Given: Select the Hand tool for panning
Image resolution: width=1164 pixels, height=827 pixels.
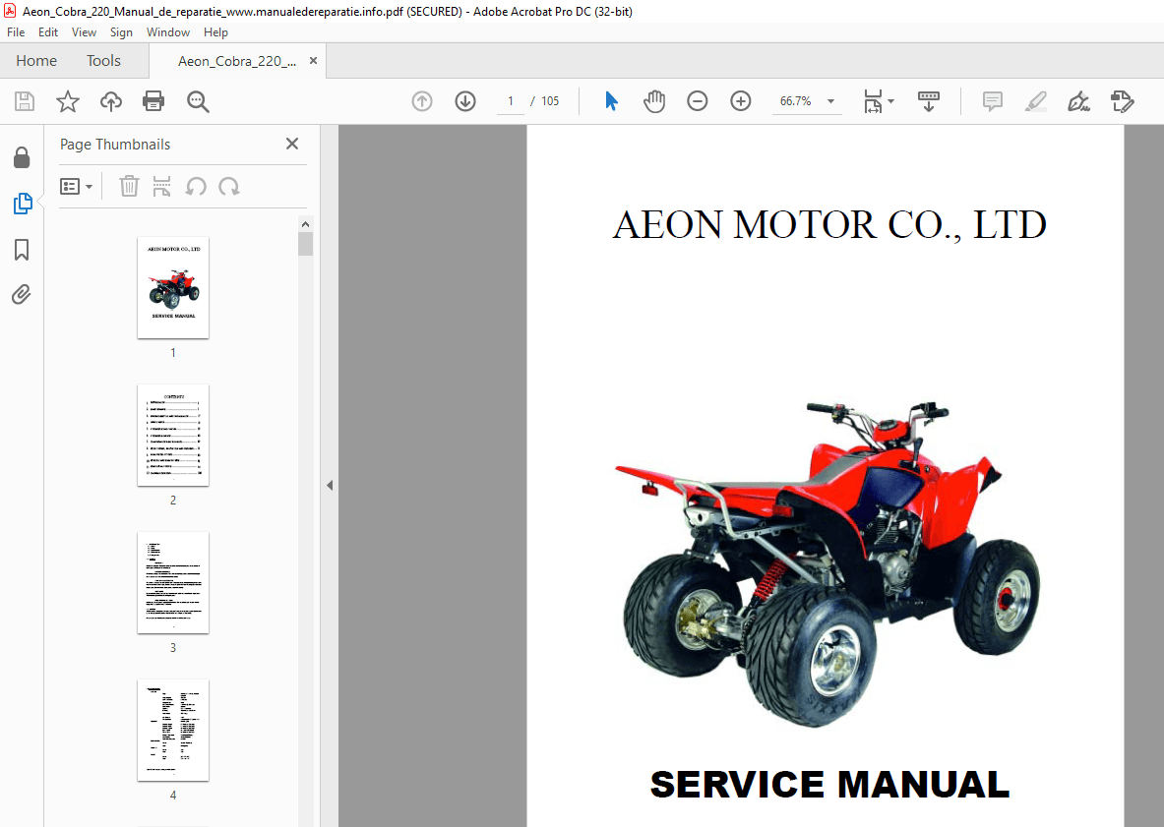Looking at the screenshot, I should pyautogui.click(x=654, y=101).
